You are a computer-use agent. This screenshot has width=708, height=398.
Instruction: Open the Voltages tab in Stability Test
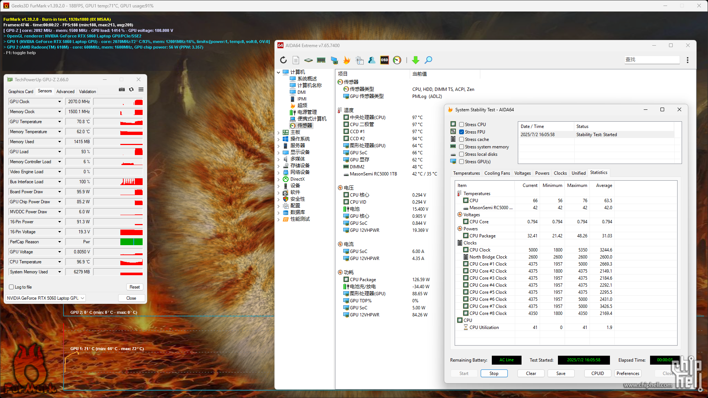coord(522,173)
